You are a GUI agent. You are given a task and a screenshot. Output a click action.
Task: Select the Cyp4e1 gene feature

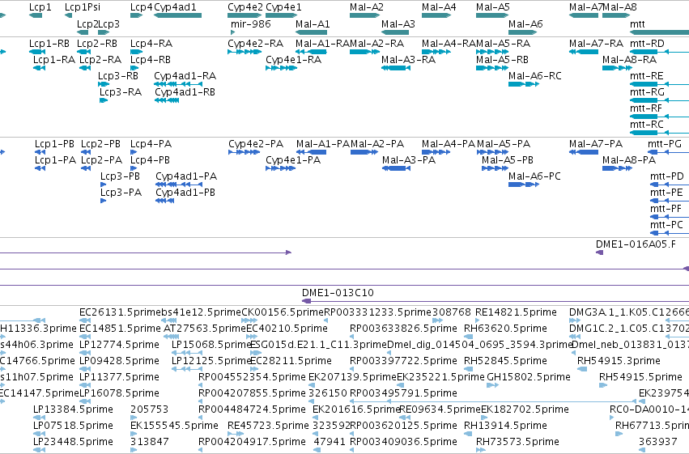coord(282,15)
